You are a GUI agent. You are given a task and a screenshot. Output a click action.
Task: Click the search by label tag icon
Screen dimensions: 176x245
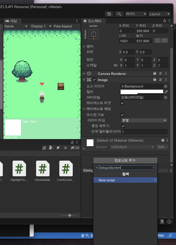point(58,148)
